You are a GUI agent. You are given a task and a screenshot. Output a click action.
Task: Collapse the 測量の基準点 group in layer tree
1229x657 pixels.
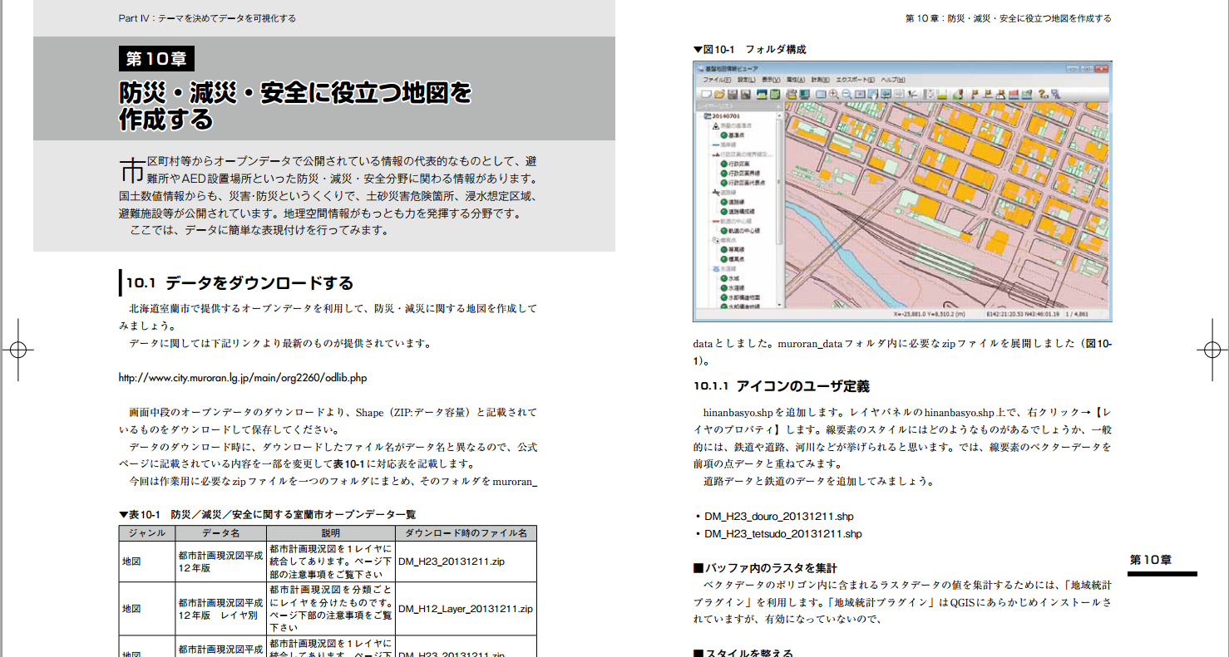pyautogui.click(x=716, y=125)
